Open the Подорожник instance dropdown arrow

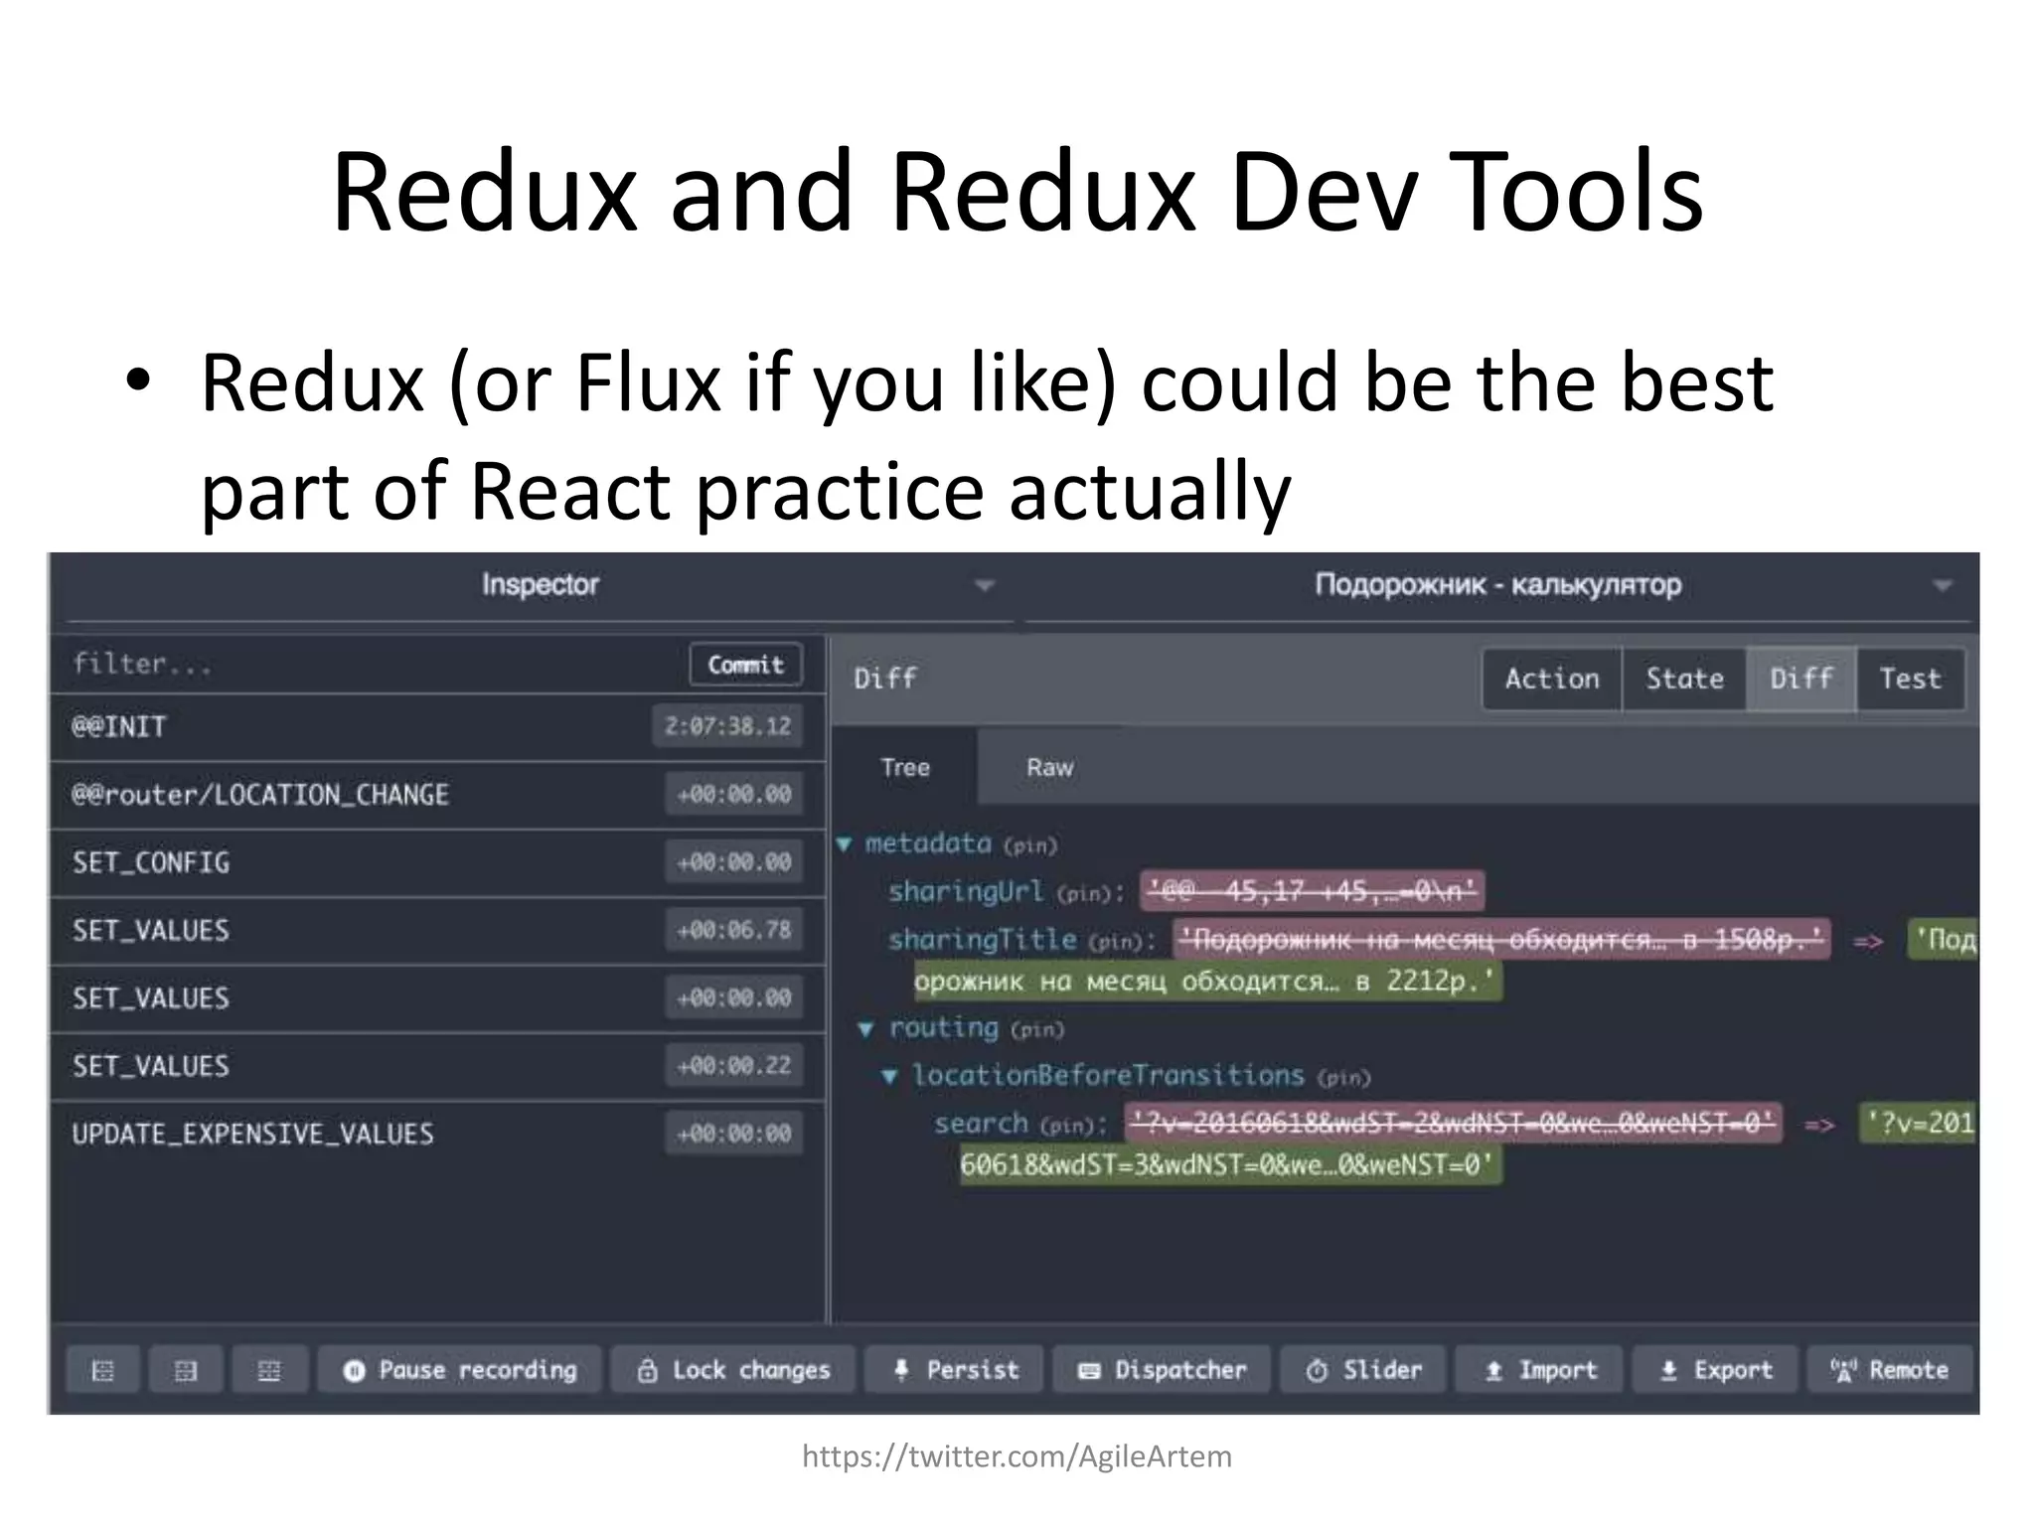[1942, 586]
